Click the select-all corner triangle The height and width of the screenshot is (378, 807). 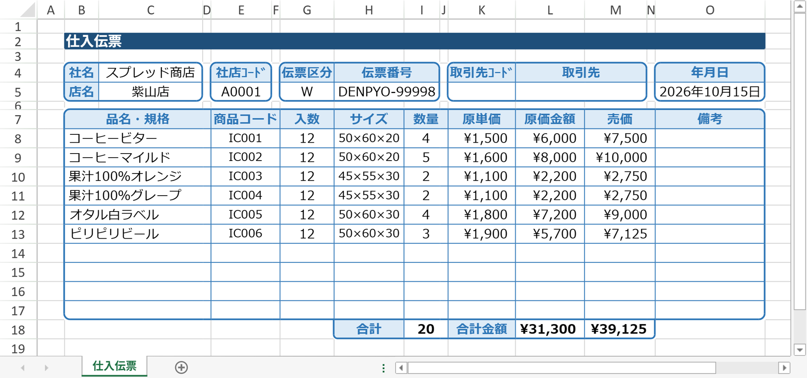[28, 10]
